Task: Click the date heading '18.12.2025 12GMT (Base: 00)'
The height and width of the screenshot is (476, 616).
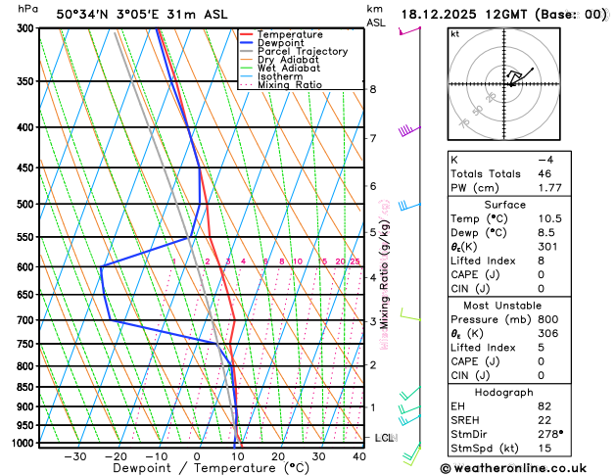Action: [504, 15]
